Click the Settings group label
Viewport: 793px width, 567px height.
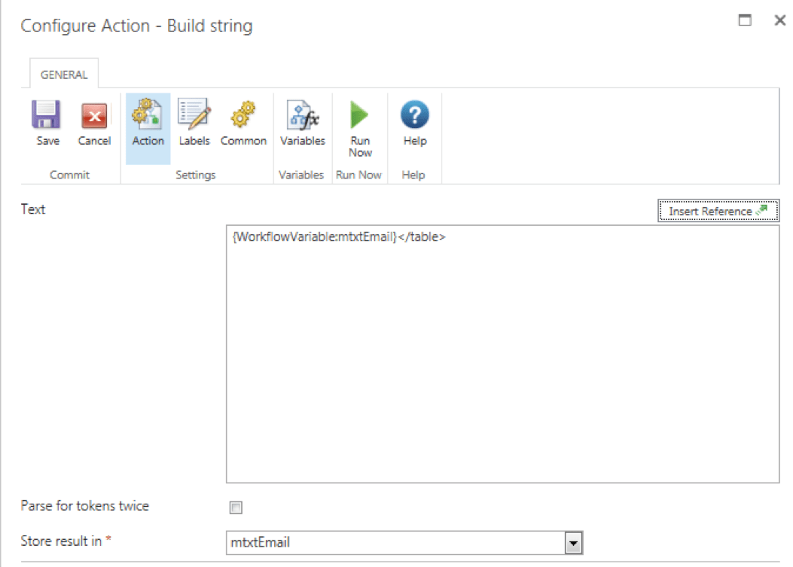coord(196,175)
